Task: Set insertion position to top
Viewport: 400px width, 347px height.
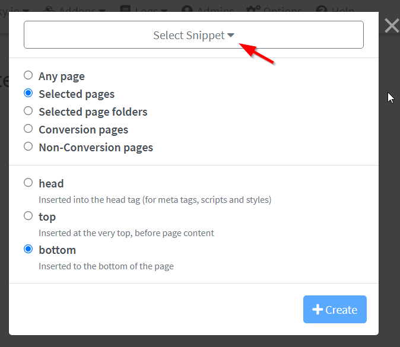Action: click(x=28, y=217)
